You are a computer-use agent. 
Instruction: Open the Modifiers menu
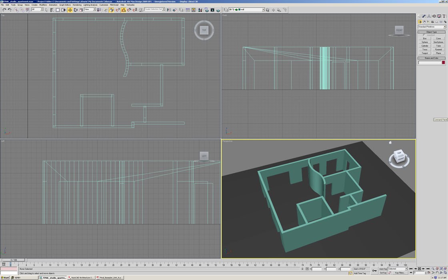tap(43, 5)
